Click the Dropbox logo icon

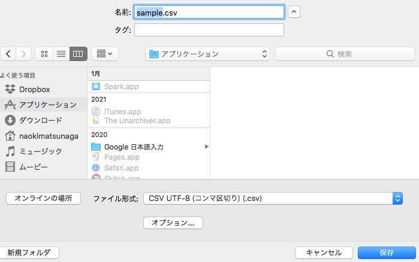[10, 89]
